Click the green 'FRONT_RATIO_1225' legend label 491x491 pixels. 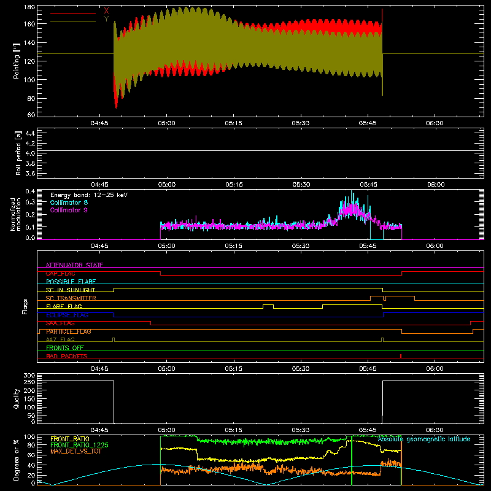pyautogui.click(x=79, y=445)
